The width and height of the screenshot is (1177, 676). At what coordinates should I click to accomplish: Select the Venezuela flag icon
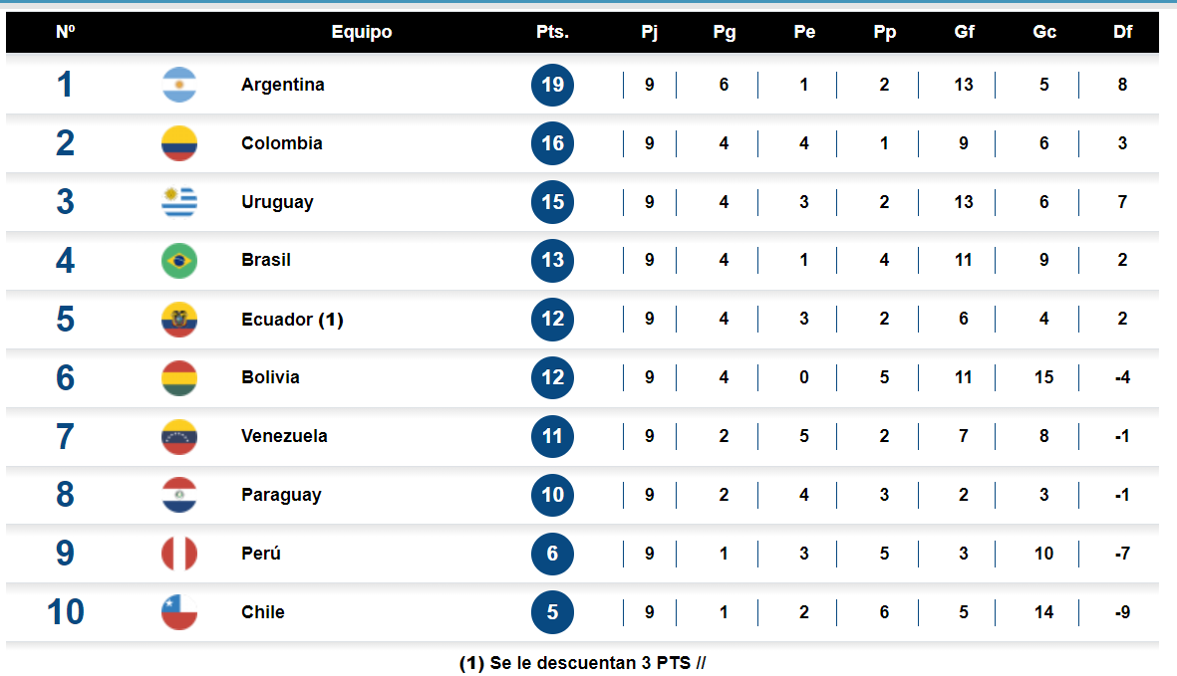179,436
